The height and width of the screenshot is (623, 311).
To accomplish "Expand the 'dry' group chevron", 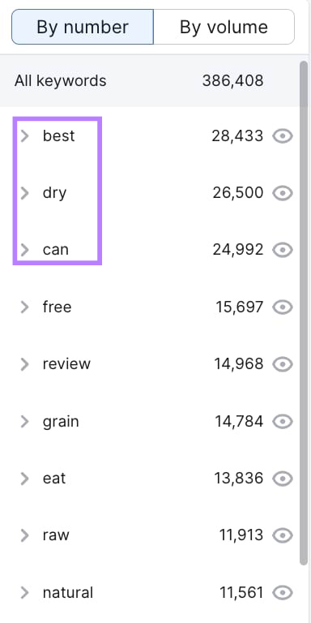I will click(24, 193).
